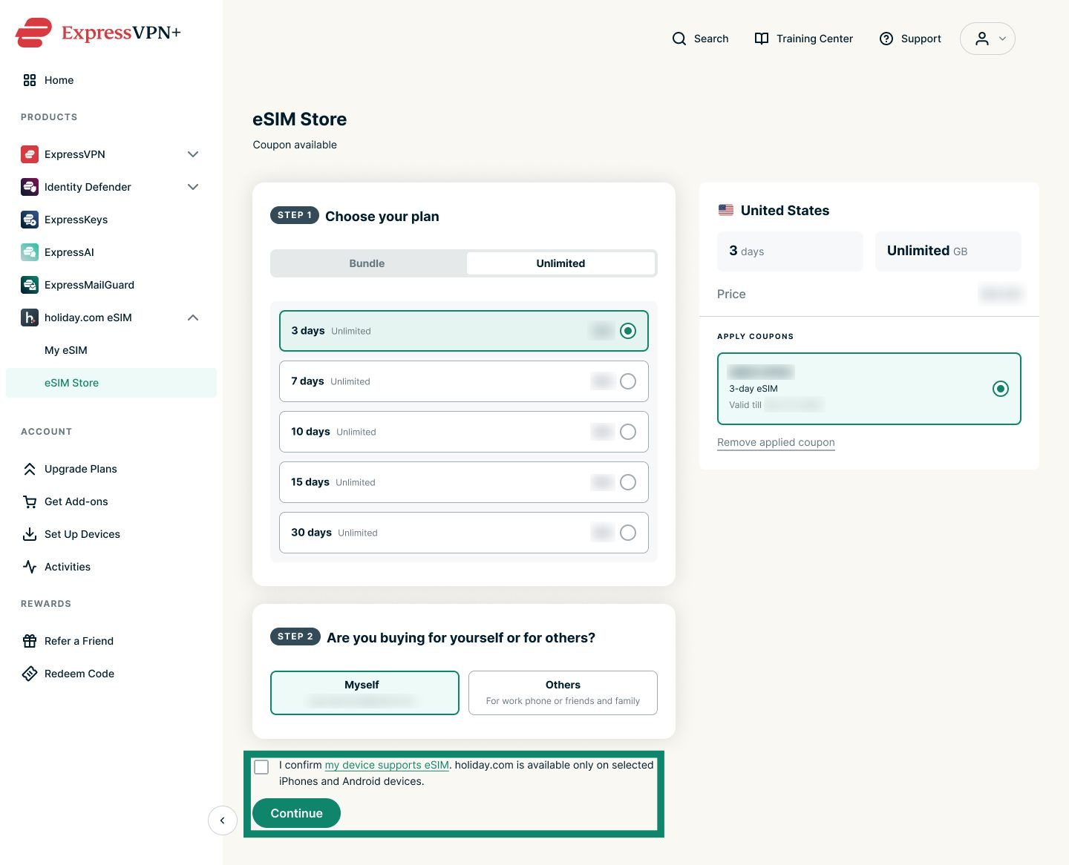
Task: Click the 30 days plan row
Action: coord(464,533)
